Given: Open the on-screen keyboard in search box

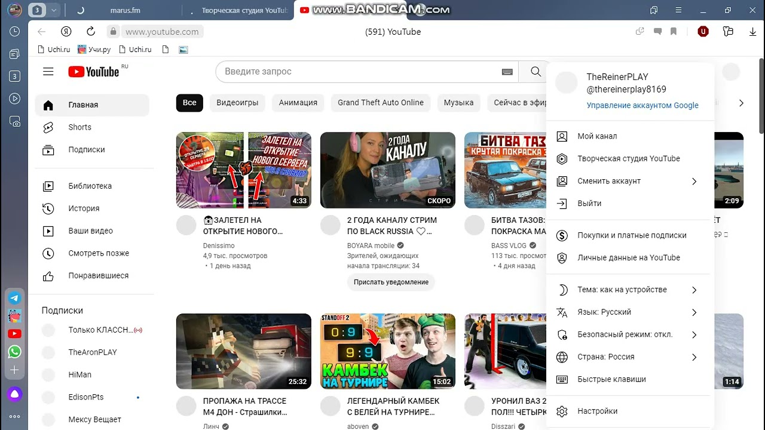Looking at the screenshot, I should coord(507,72).
